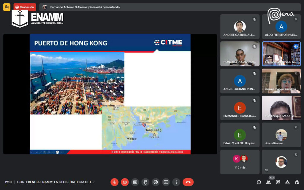Toggle closed captions (CC)
304x190 pixels.
(x=135, y=182)
